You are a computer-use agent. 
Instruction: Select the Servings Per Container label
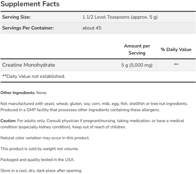pos(28,28)
